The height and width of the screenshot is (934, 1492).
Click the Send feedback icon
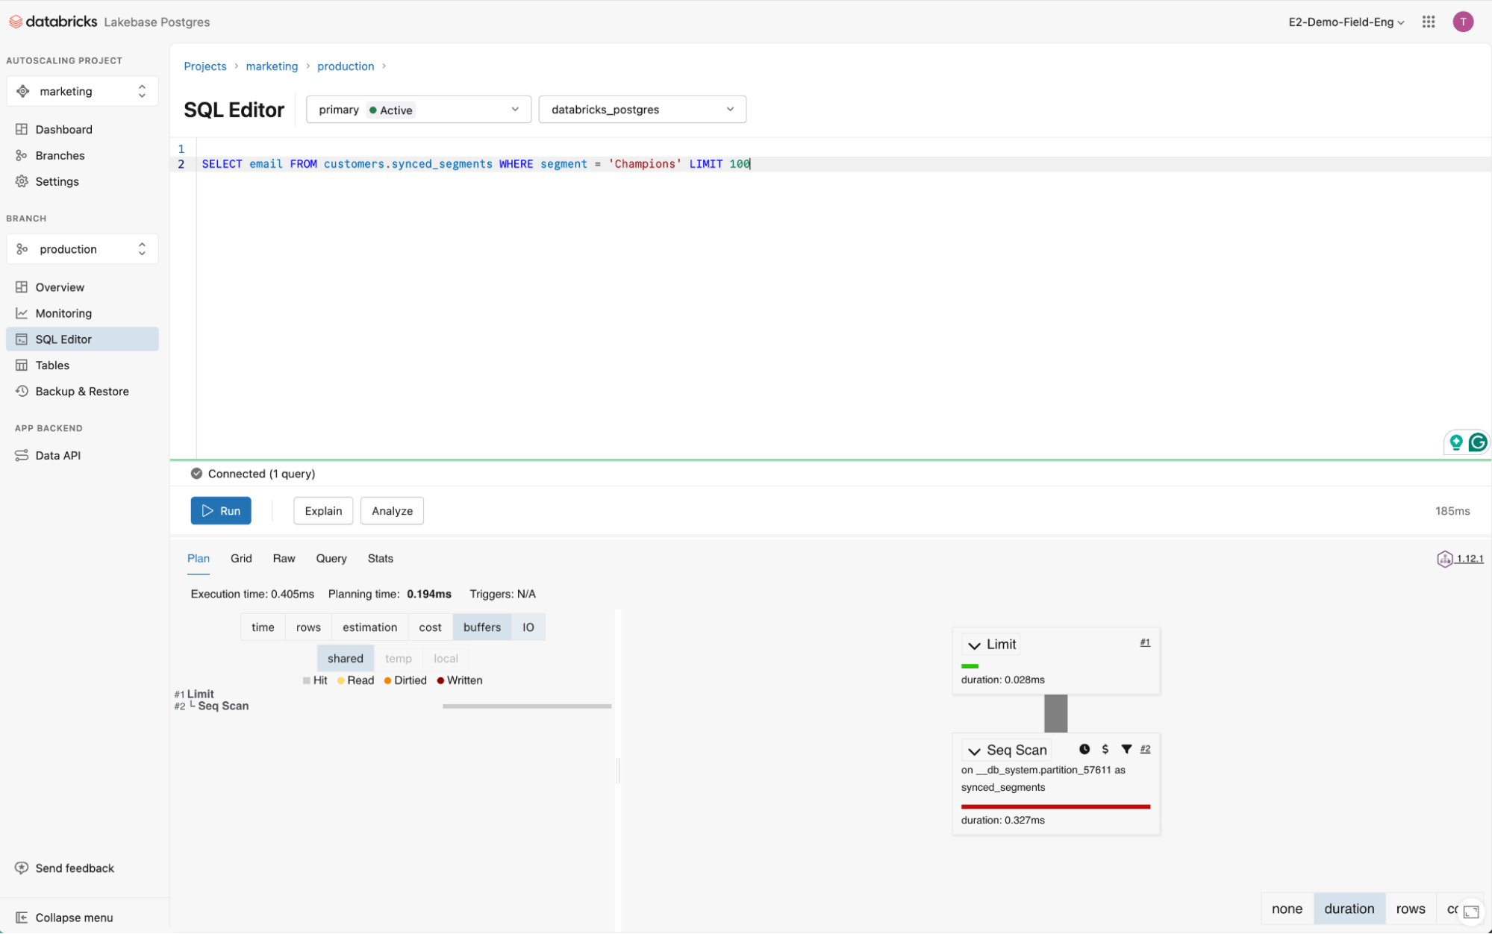pos(22,868)
